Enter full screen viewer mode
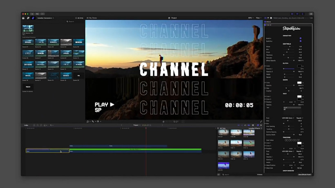Viewport: 335px width, 188px height. 261,122
